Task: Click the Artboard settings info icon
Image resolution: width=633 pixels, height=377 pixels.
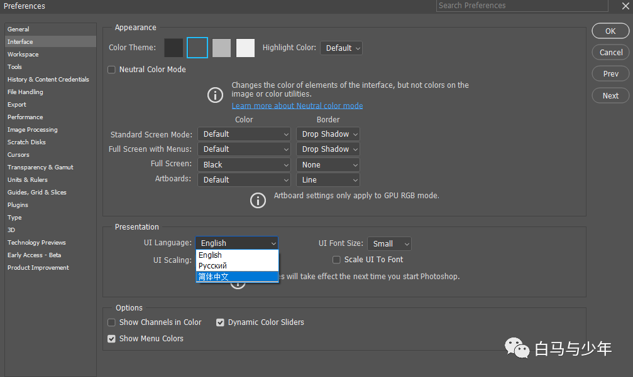Action: [258, 200]
